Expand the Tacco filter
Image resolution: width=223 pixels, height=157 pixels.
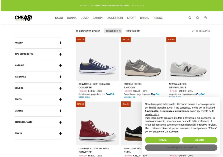coord(38,100)
